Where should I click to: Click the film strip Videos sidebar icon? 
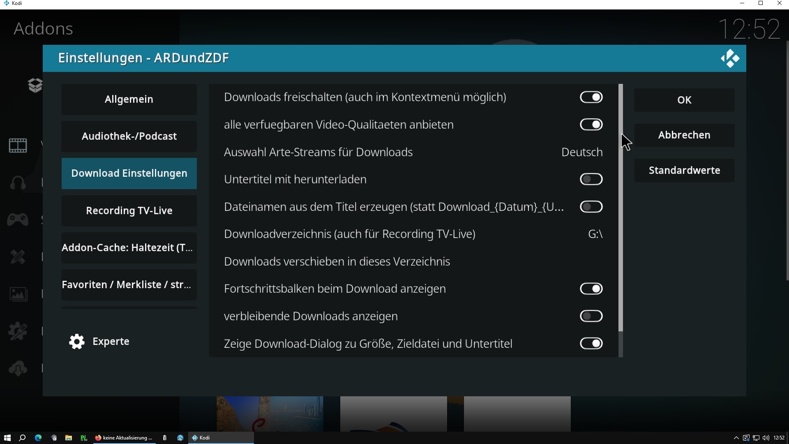tap(18, 146)
